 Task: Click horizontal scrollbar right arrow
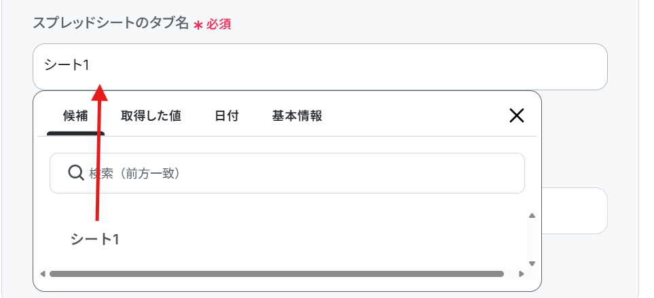tap(522, 274)
